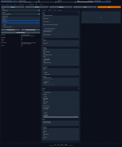The width and height of the screenshot is (122, 147).
Task: Refresh the Hypernetwork list
Action: [75, 2]
